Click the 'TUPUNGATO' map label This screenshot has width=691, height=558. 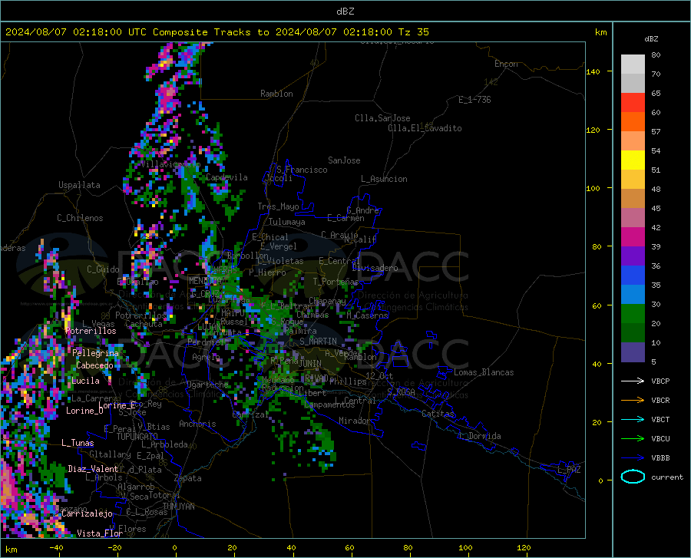137,437
